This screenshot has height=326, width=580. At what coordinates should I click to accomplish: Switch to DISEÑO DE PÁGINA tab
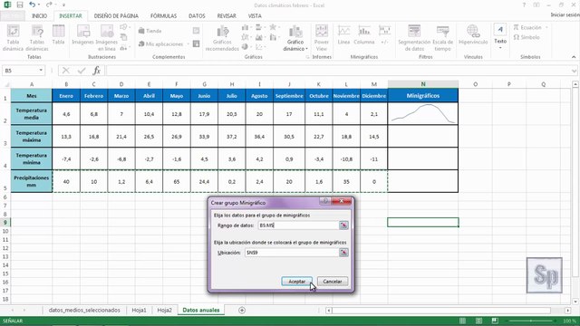pyautogui.click(x=116, y=16)
